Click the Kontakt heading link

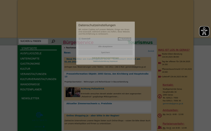[x=168, y=85]
